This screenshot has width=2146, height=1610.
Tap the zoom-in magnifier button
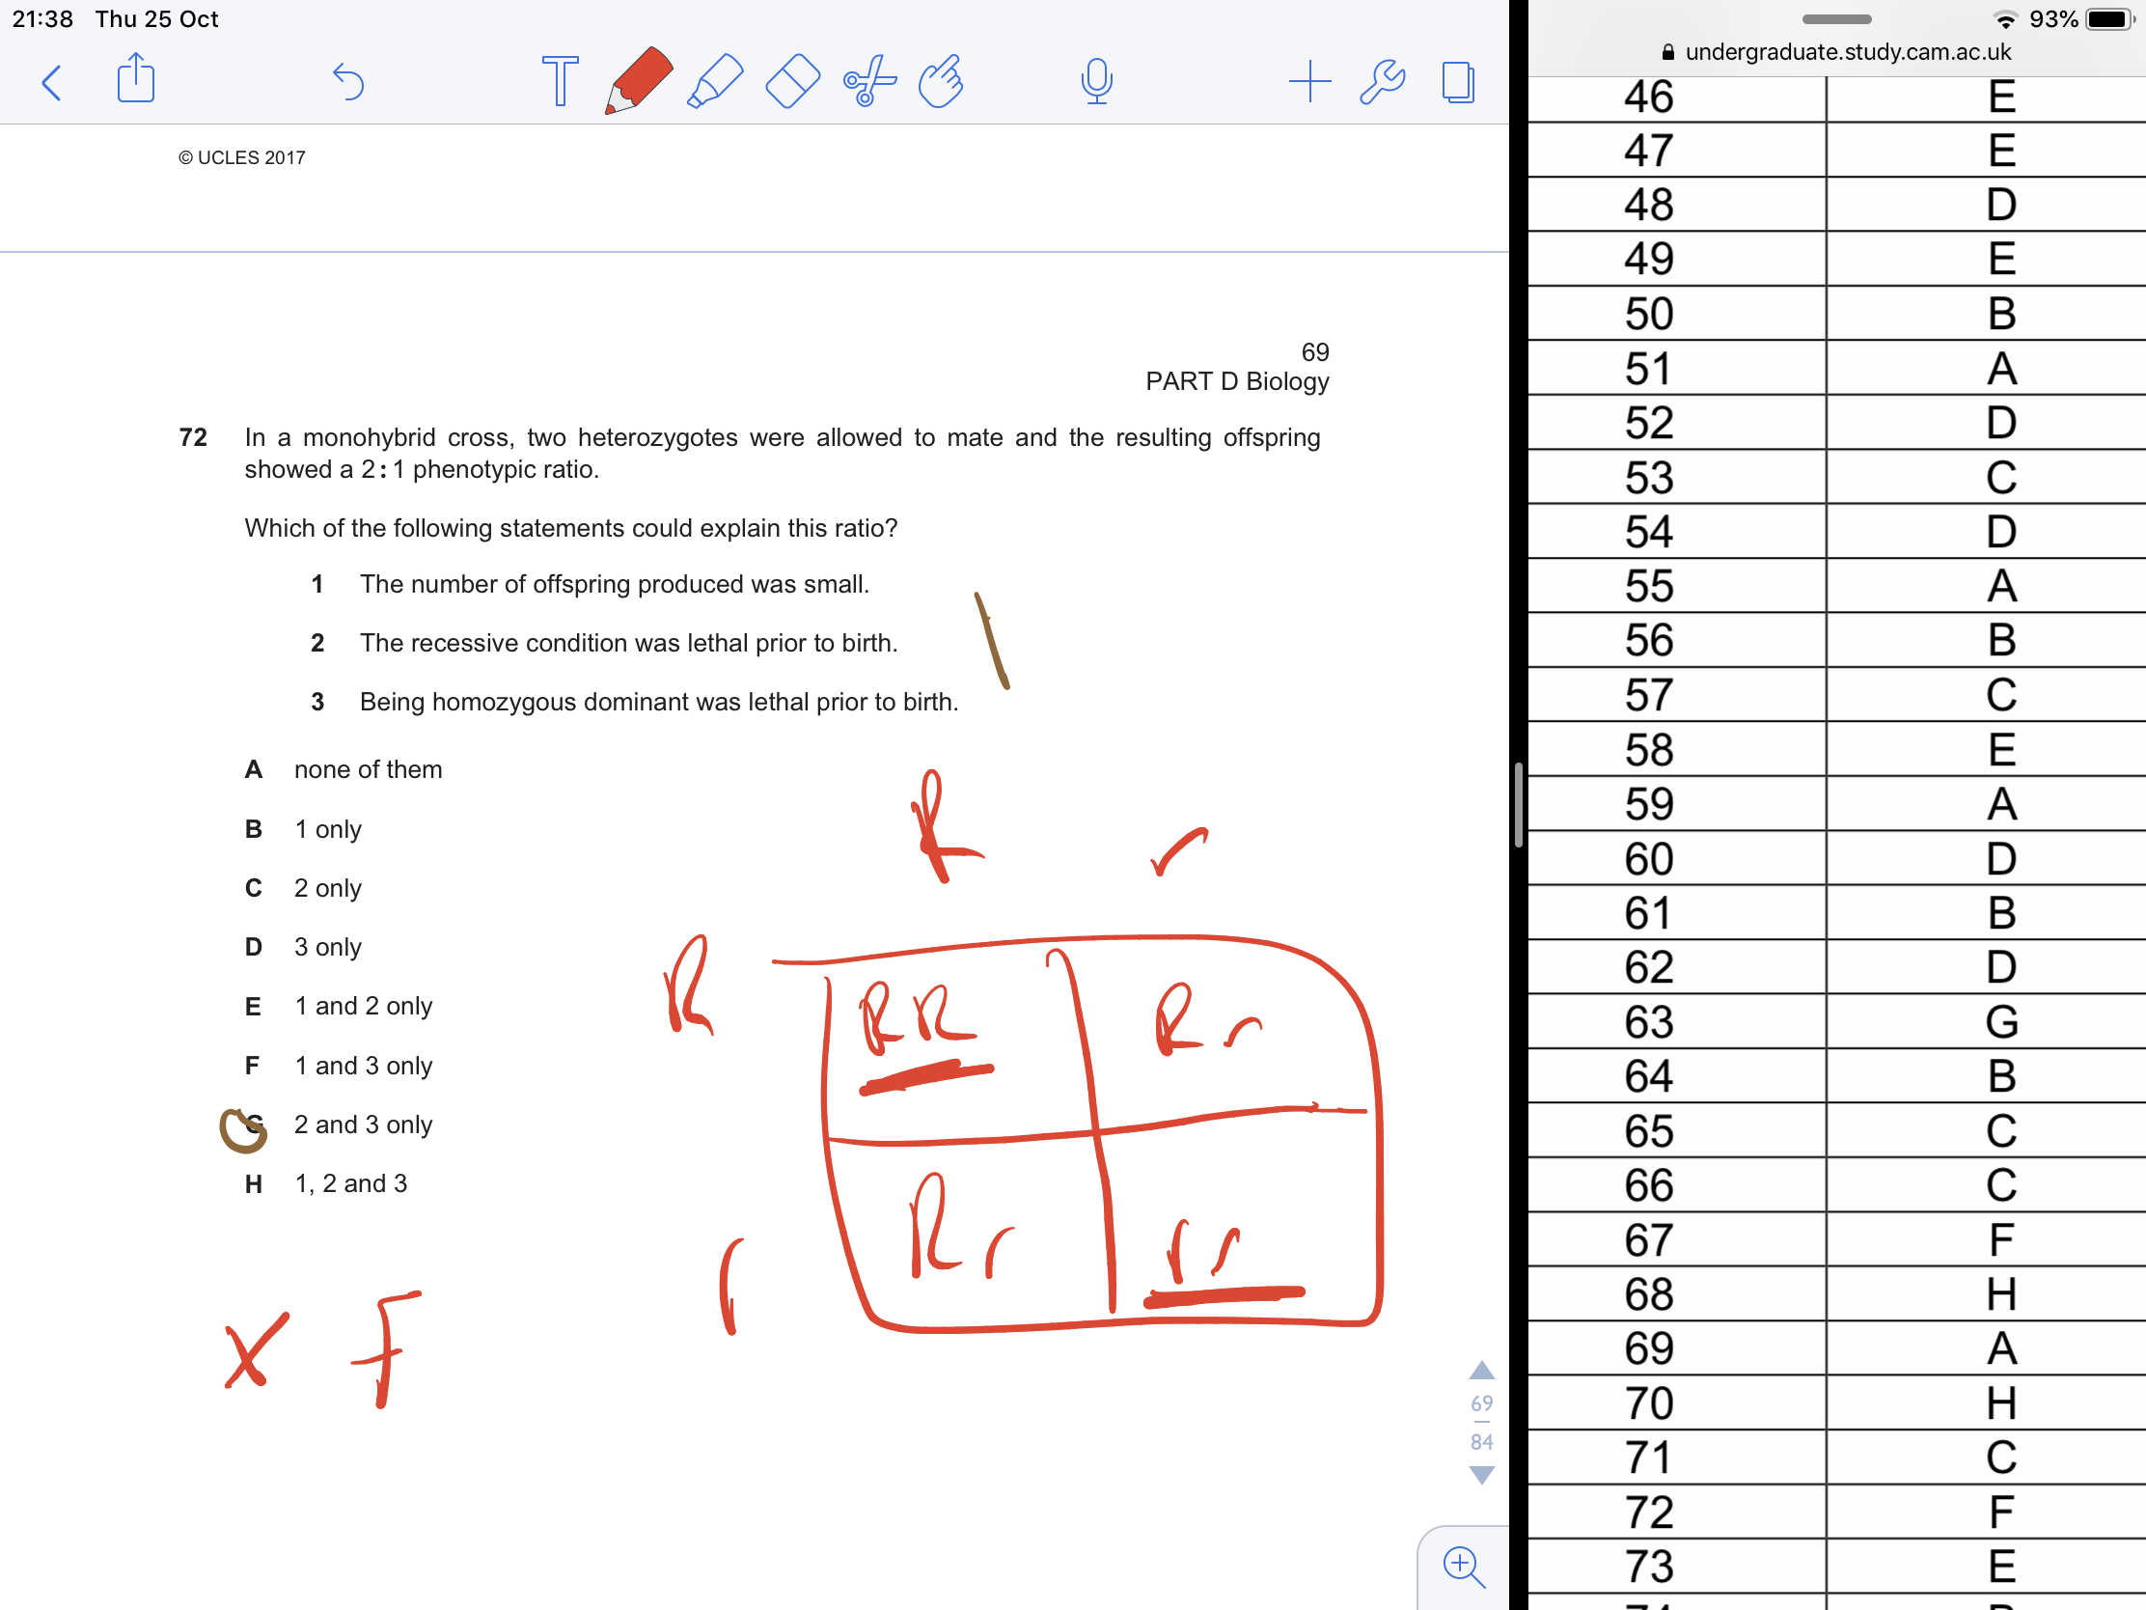coord(1464,1567)
